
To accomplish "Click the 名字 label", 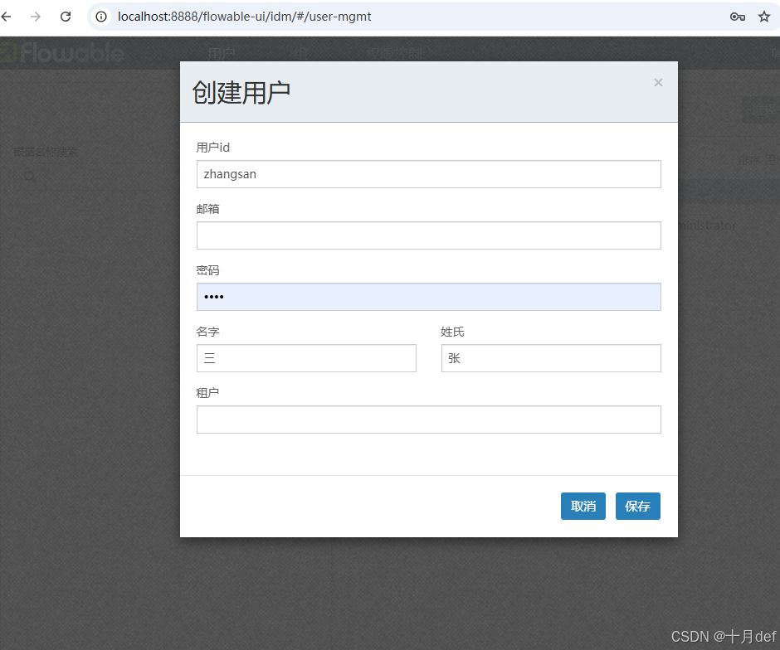I will 208,332.
